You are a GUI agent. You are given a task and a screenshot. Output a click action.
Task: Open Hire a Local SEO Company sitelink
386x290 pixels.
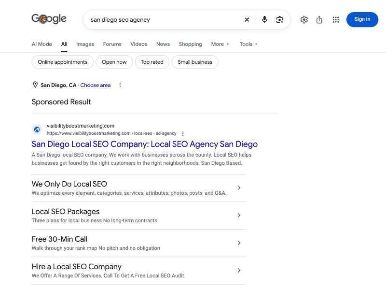coord(139,271)
